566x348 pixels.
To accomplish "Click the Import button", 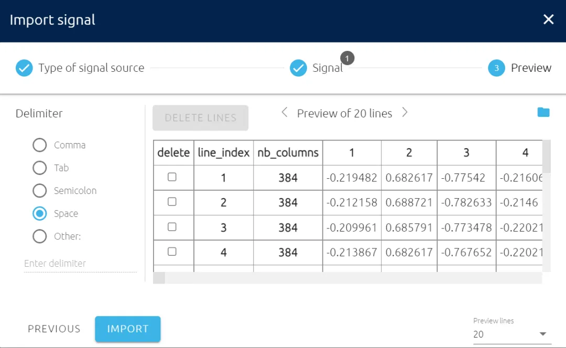I will [x=127, y=329].
